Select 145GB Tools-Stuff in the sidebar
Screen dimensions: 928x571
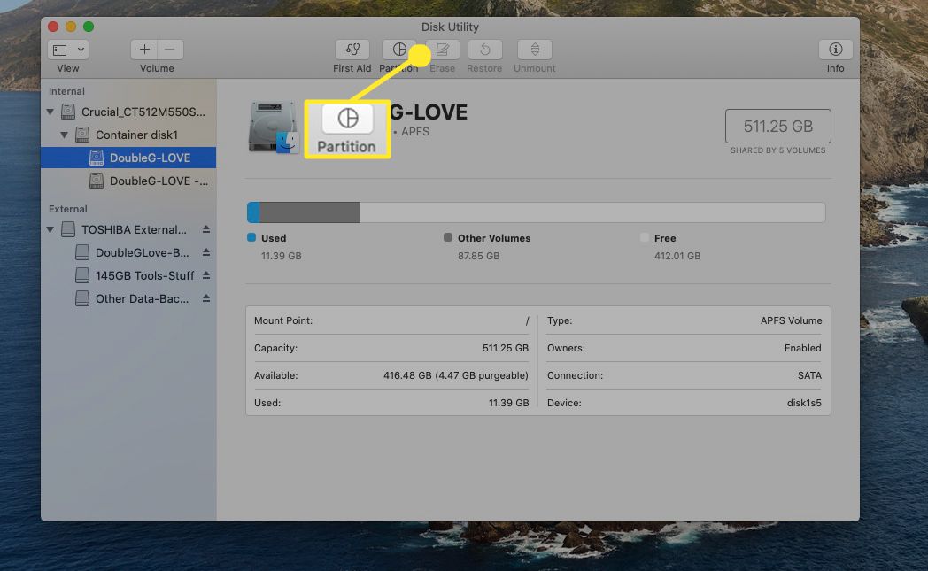(x=144, y=275)
